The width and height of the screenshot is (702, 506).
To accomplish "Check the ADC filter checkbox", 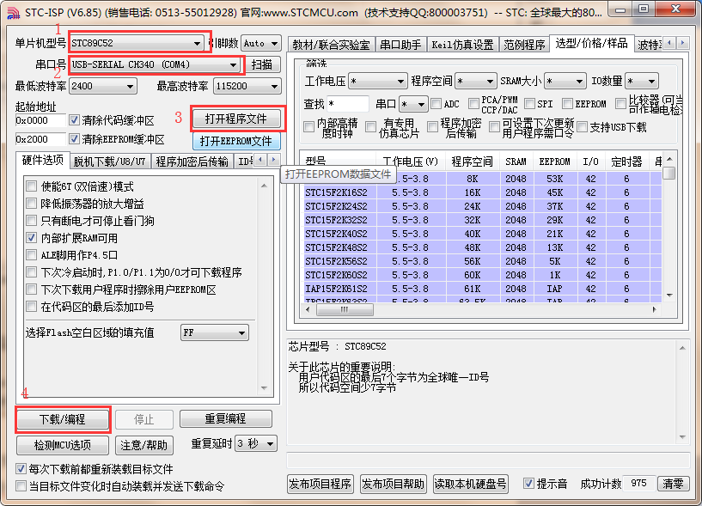I will click(436, 104).
